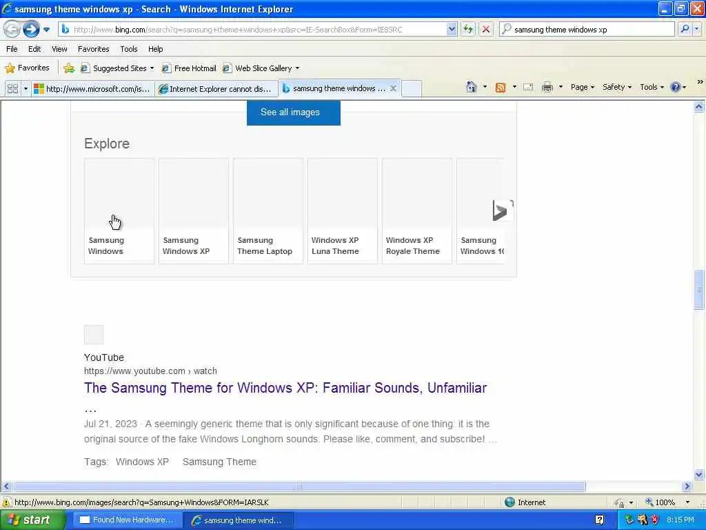
Task: Click the youtube.com watch URL text
Action: (150, 371)
